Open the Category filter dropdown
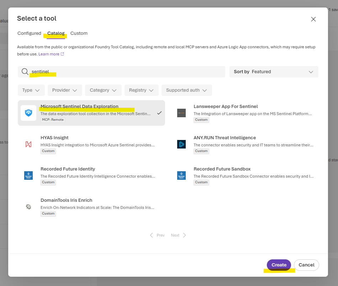 click(x=103, y=90)
